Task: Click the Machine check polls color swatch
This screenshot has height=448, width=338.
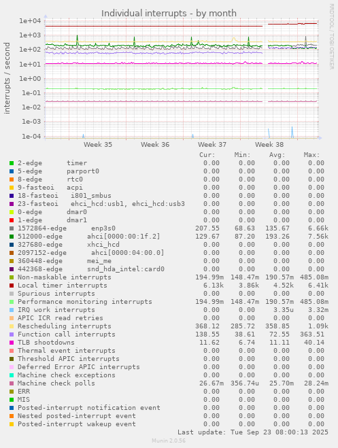Action: point(12,383)
